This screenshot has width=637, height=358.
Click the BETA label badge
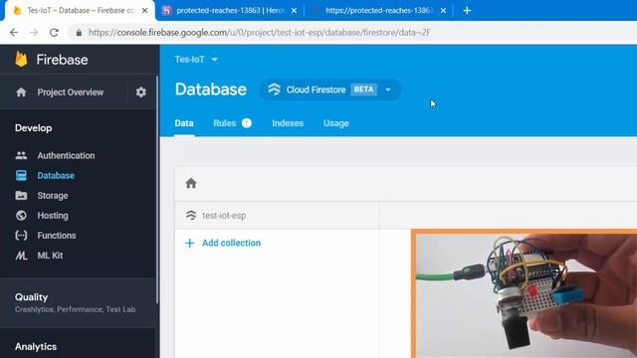[x=363, y=89]
